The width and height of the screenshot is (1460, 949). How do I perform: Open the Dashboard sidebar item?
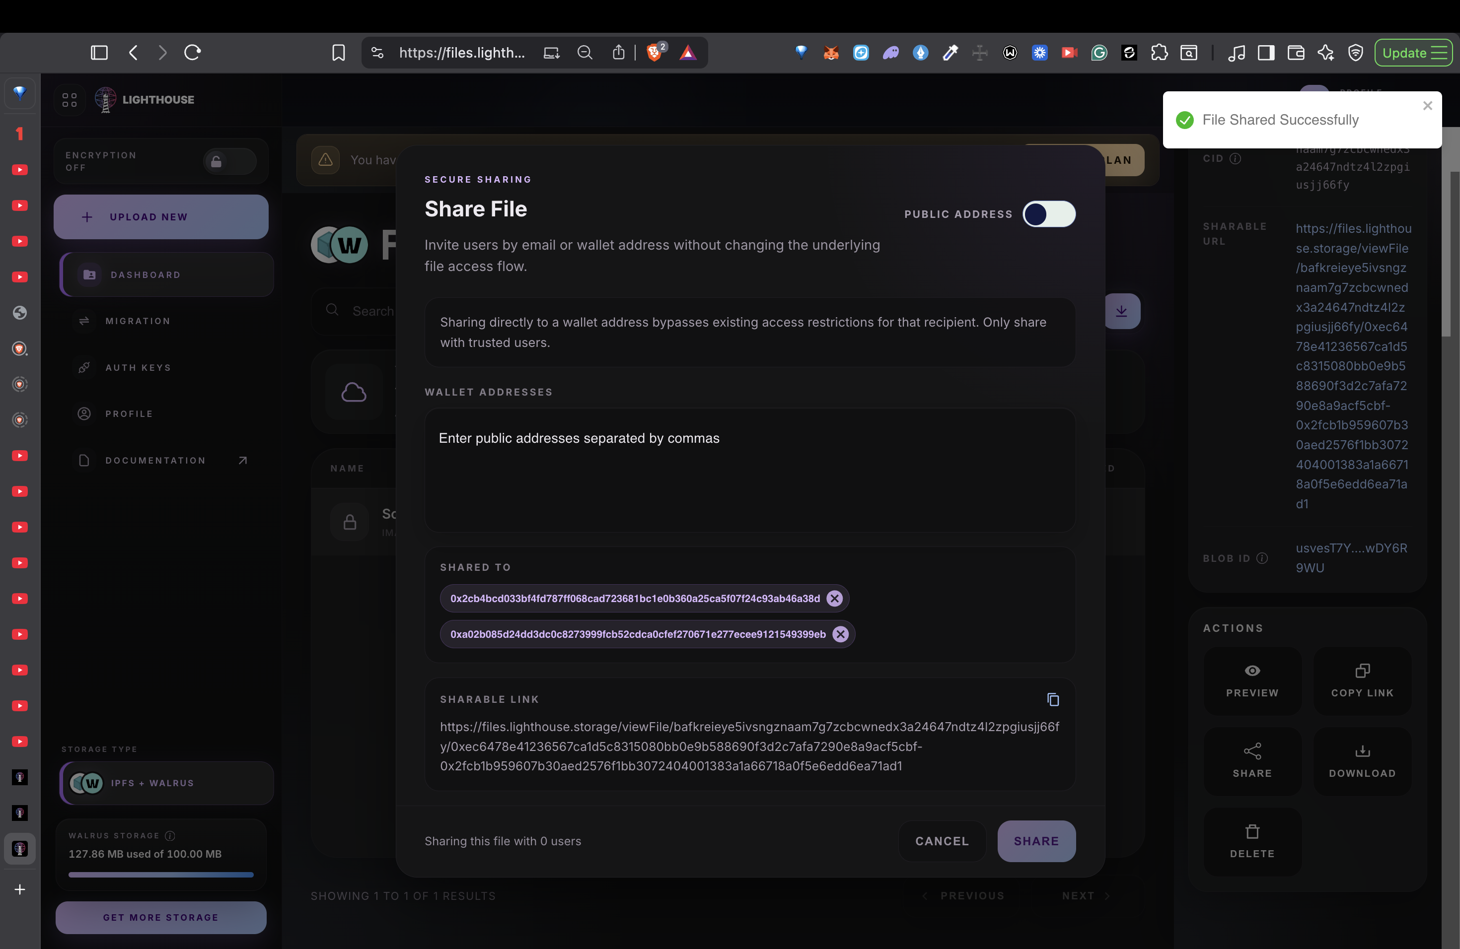[167, 274]
